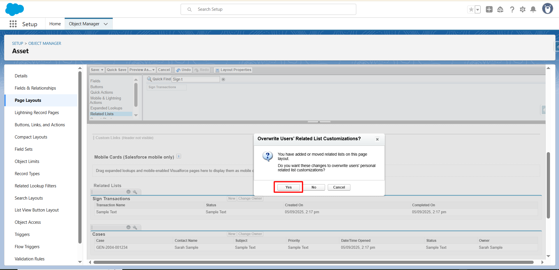
Task: Open the Object Manager tab dropdown chevron
Action: (106, 24)
